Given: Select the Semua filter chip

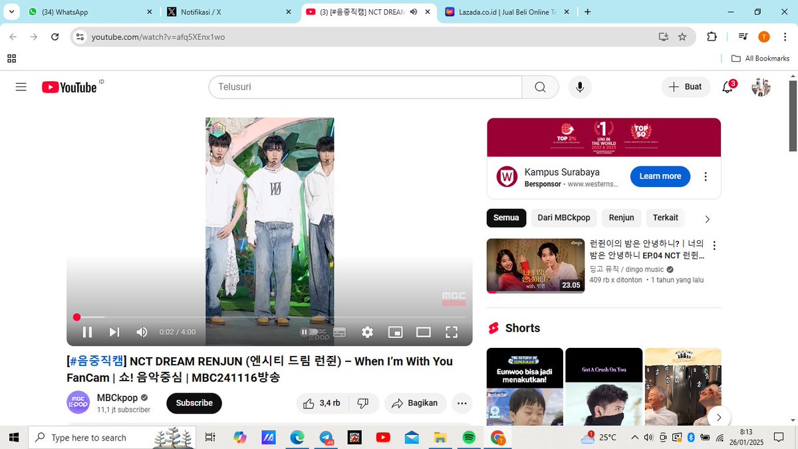Looking at the screenshot, I should coord(506,218).
